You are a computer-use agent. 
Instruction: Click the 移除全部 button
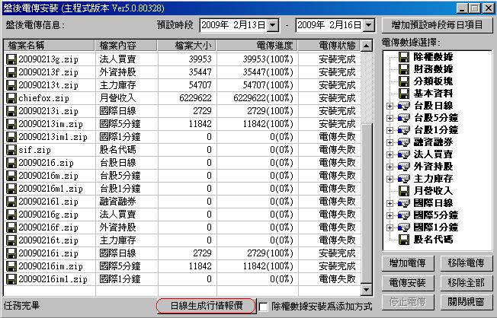(466, 283)
